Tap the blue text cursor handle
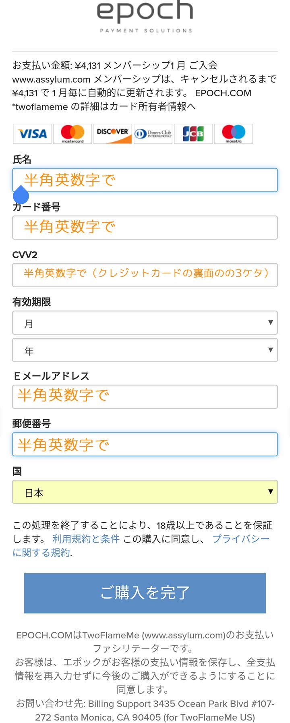The image size is (290, 723). coord(21,195)
